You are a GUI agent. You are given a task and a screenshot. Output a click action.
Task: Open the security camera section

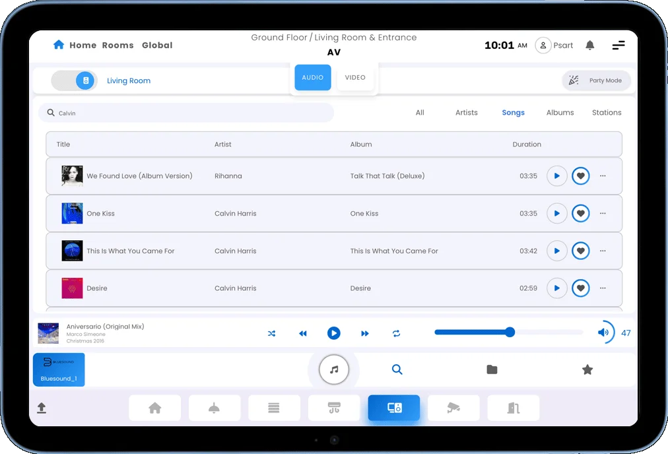453,408
